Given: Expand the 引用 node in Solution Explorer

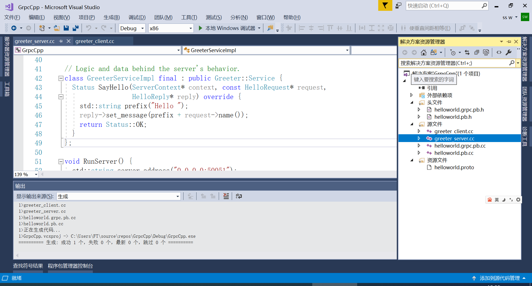Looking at the screenshot, I should coord(411,88).
